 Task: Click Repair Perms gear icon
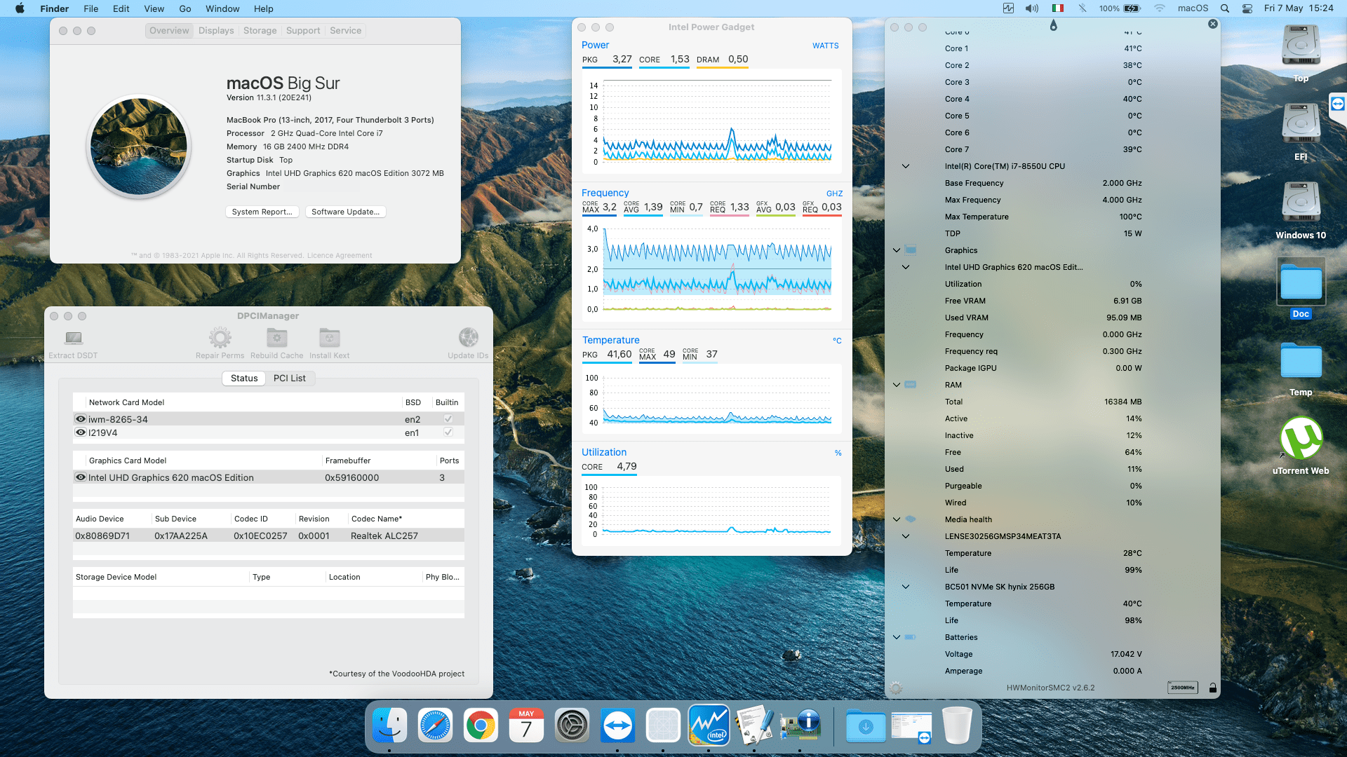coord(220,338)
